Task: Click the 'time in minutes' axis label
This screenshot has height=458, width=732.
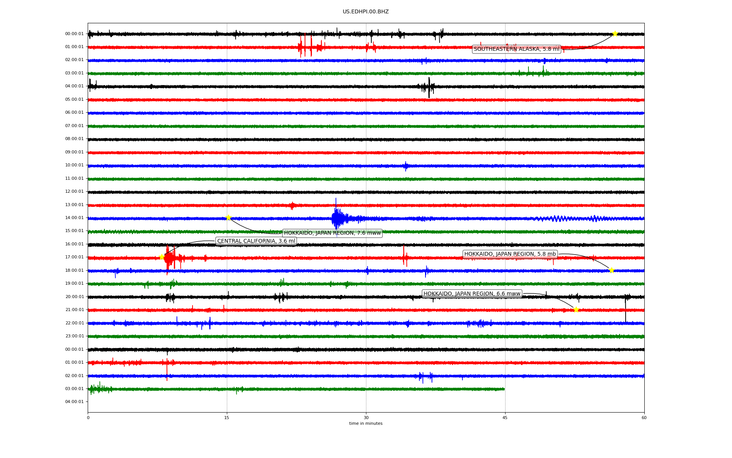Action: point(365,423)
